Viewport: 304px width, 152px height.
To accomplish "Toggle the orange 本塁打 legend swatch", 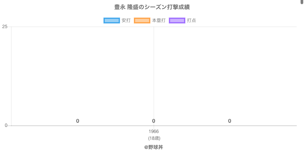I will point(142,21).
